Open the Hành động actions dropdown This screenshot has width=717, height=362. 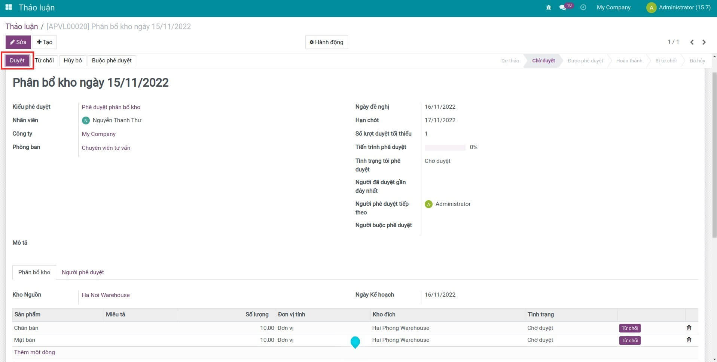326,42
